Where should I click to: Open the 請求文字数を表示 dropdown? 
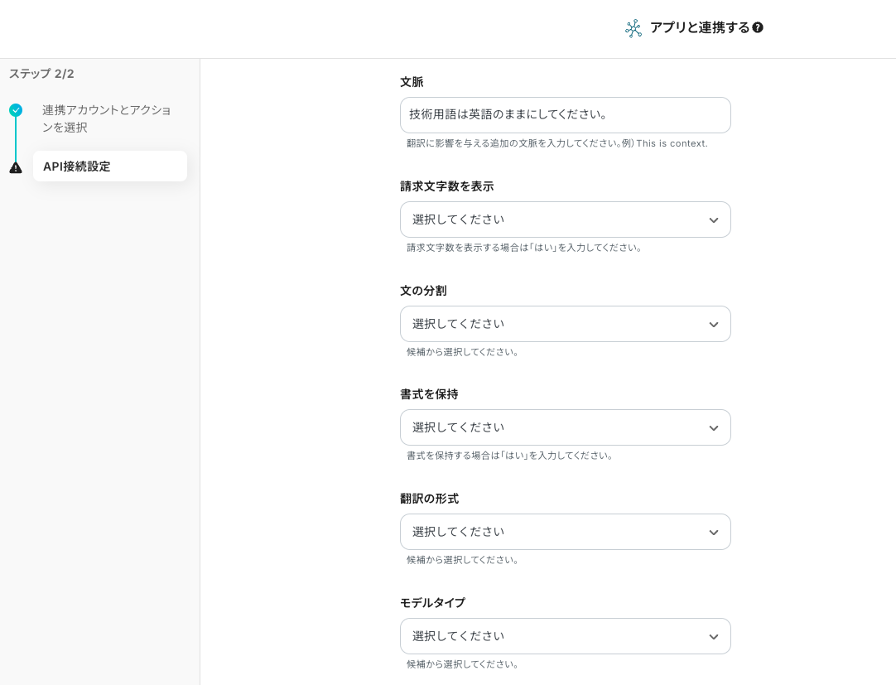pyautogui.click(x=555, y=220)
